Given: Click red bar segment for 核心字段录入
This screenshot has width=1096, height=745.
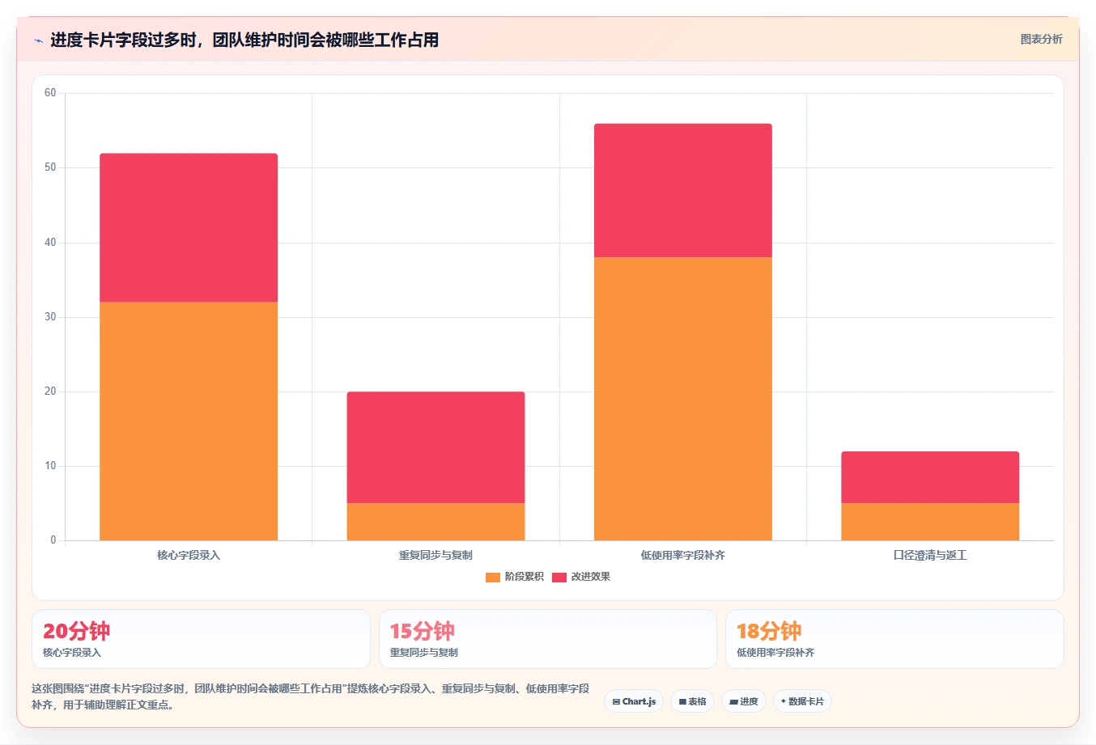Looking at the screenshot, I should pyautogui.click(x=189, y=227).
